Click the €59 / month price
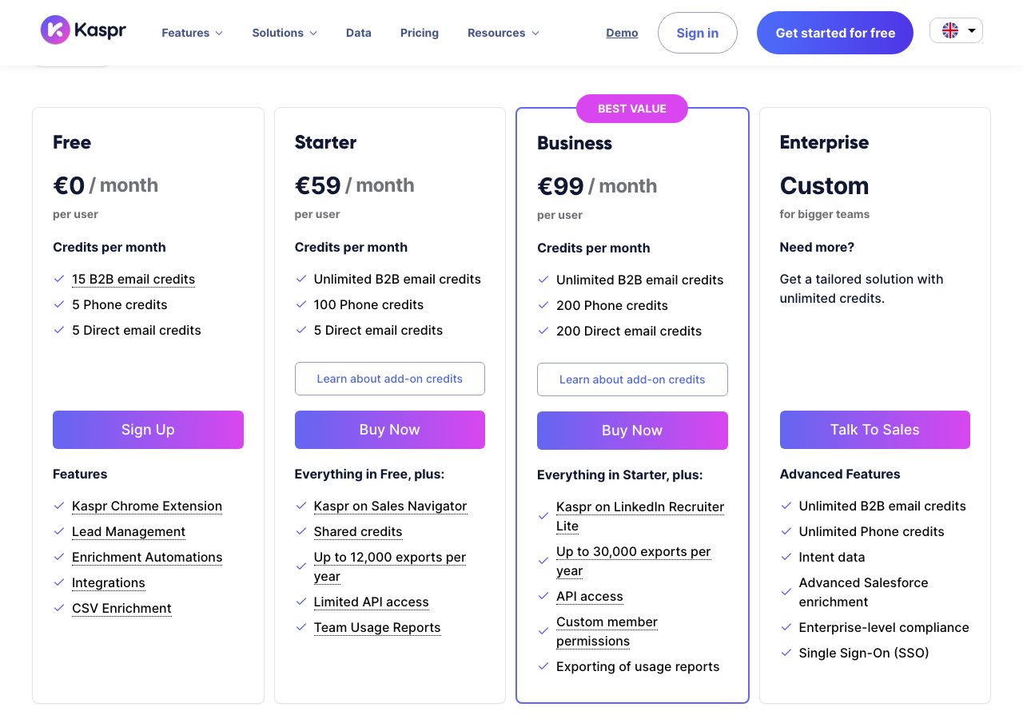This screenshot has height=719, width=1023. (355, 185)
